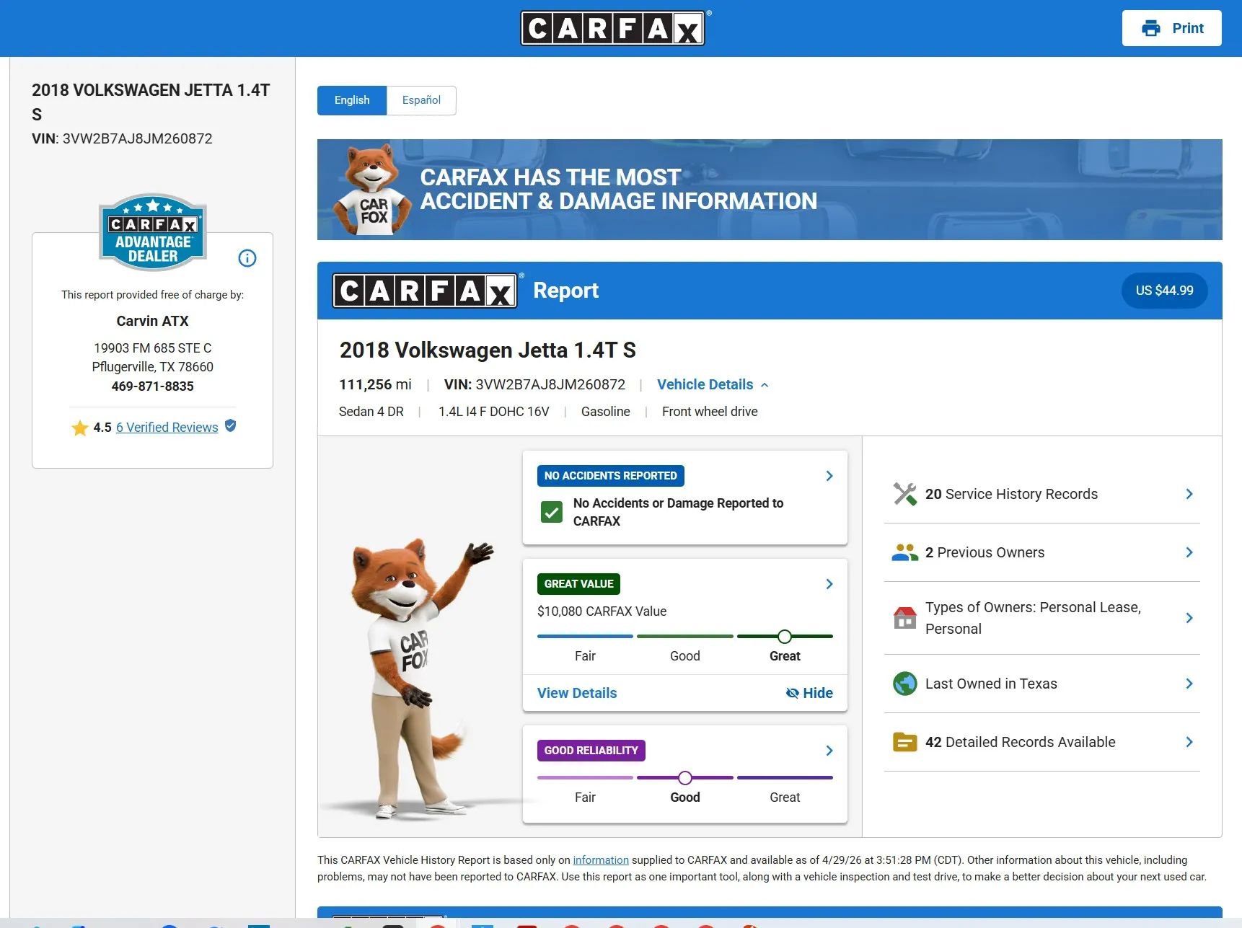
Task: Click the dealer phone number 469-871-8835
Action: [x=152, y=386]
